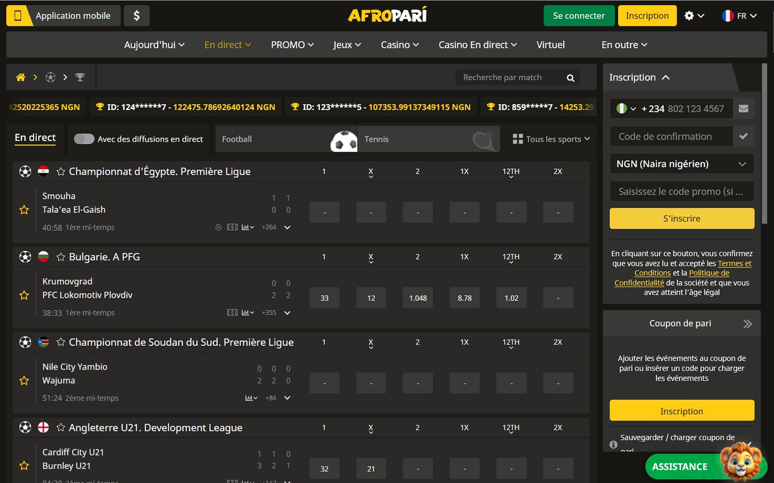Open the FR language selector
The image size is (774, 483).
739,16
